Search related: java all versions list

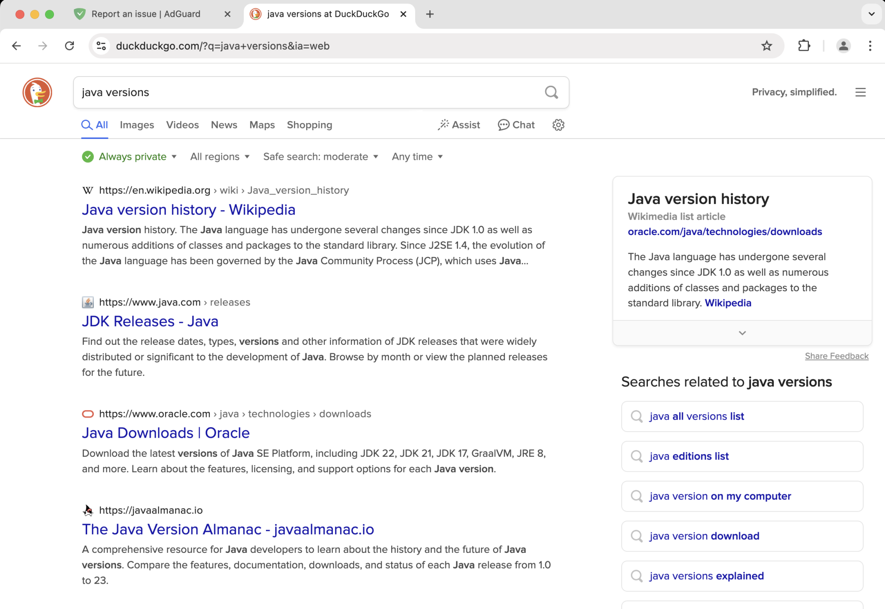[742, 416]
